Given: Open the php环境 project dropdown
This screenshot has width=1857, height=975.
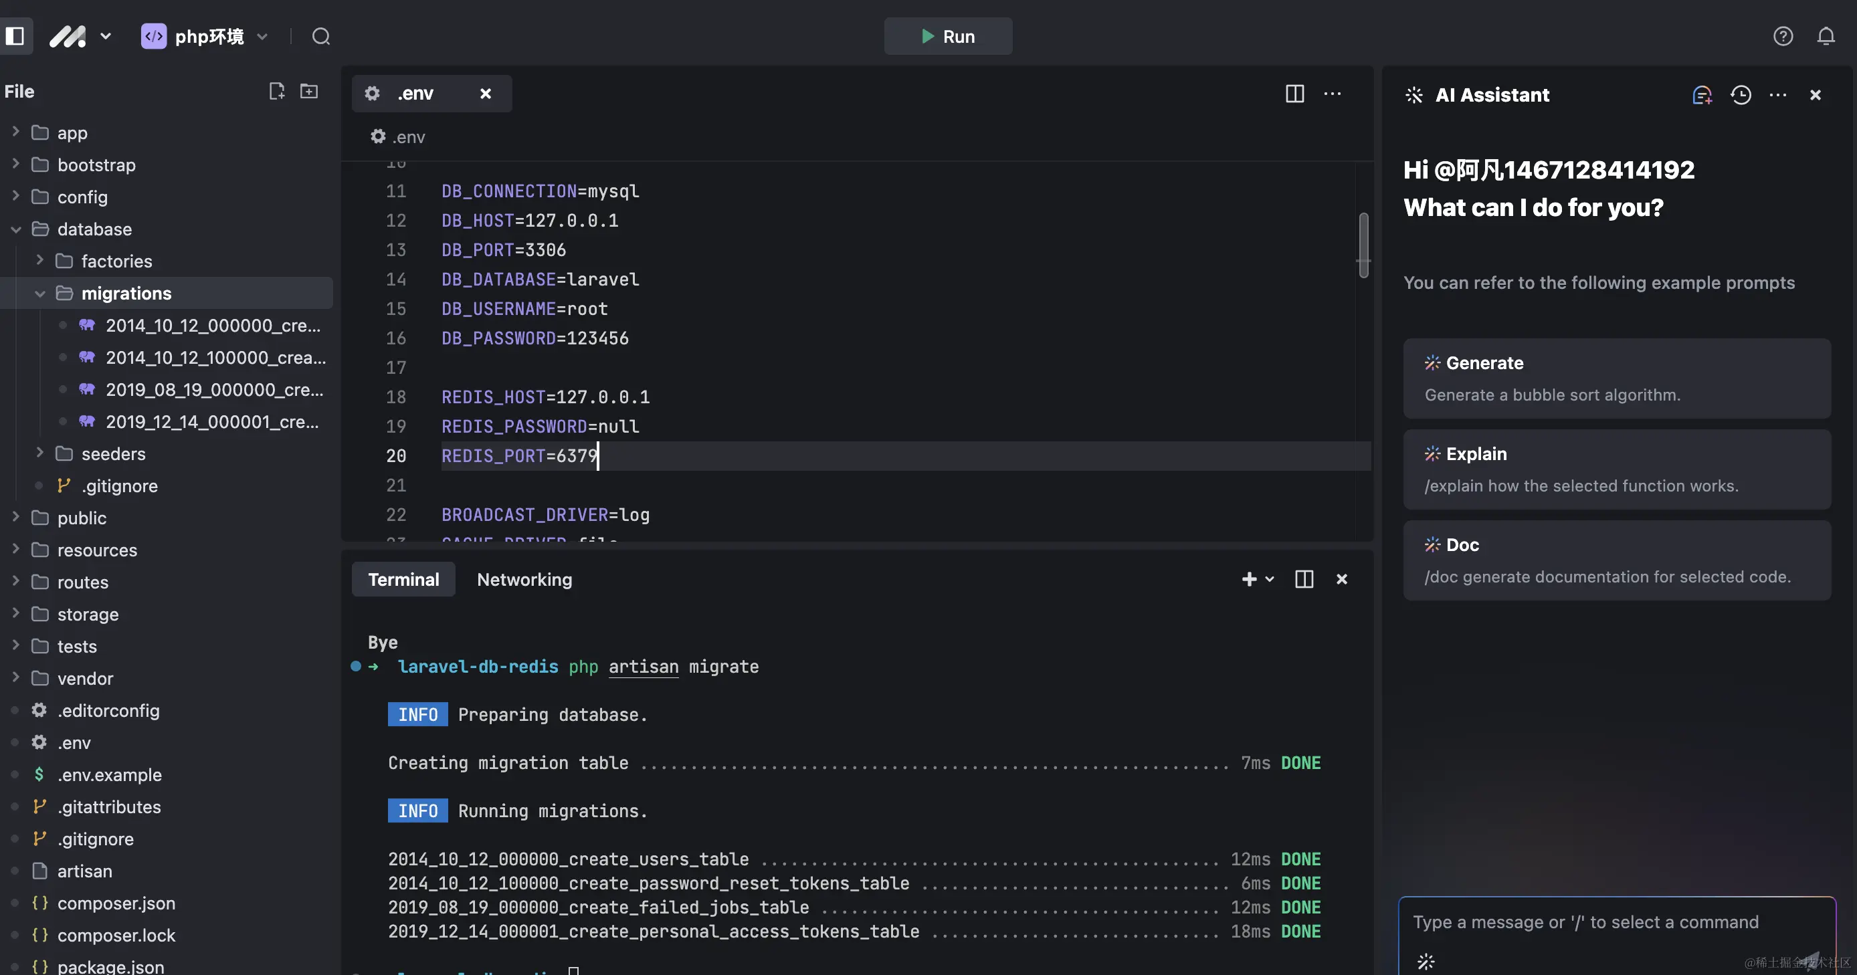Looking at the screenshot, I should [264, 36].
